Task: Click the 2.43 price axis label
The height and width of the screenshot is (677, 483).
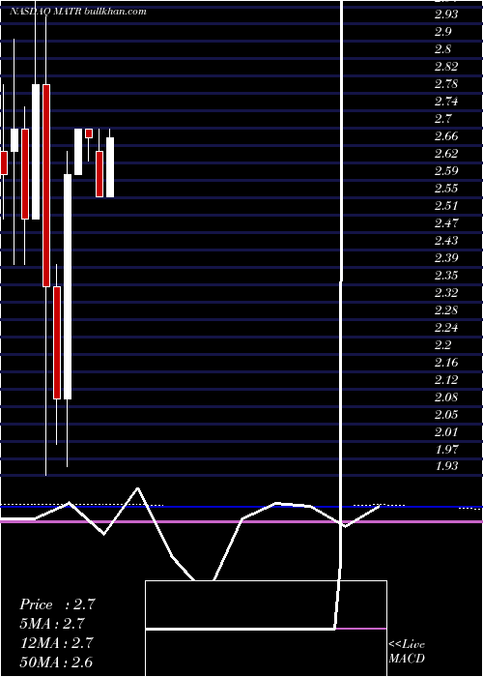Action: (446, 241)
